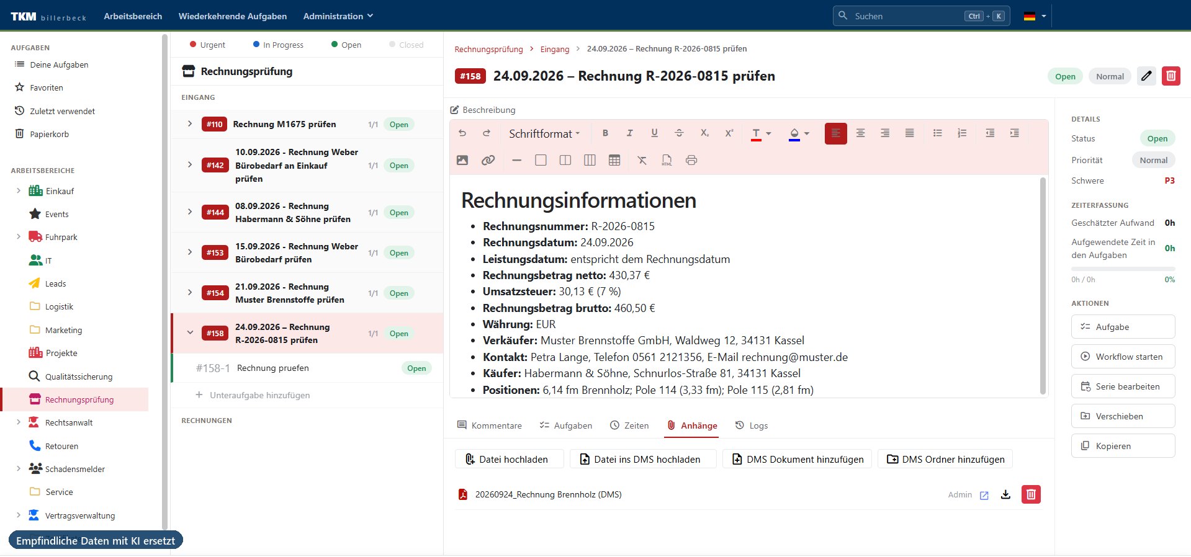Image resolution: width=1191 pixels, height=557 pixels.
Task: Open the Administration dropdown menu
Action: (338, 16)
